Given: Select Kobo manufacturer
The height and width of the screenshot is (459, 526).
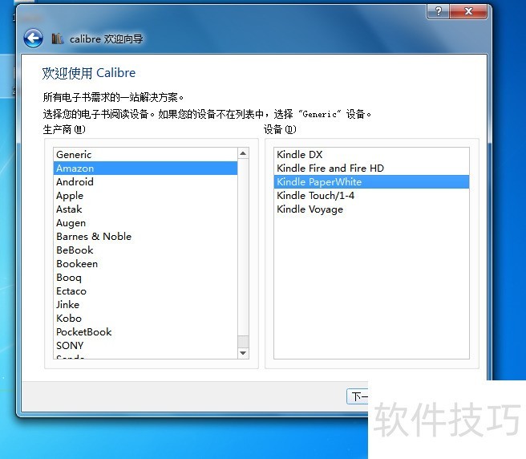Looking at the screenshot, I should pos(145,319).
